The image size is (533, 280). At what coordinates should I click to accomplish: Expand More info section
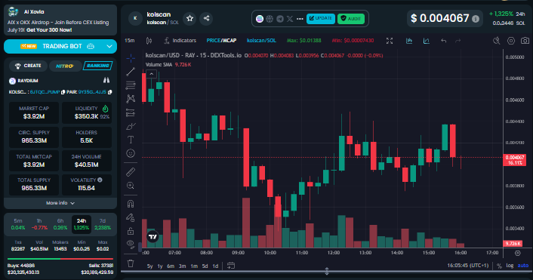coord(60,203)
